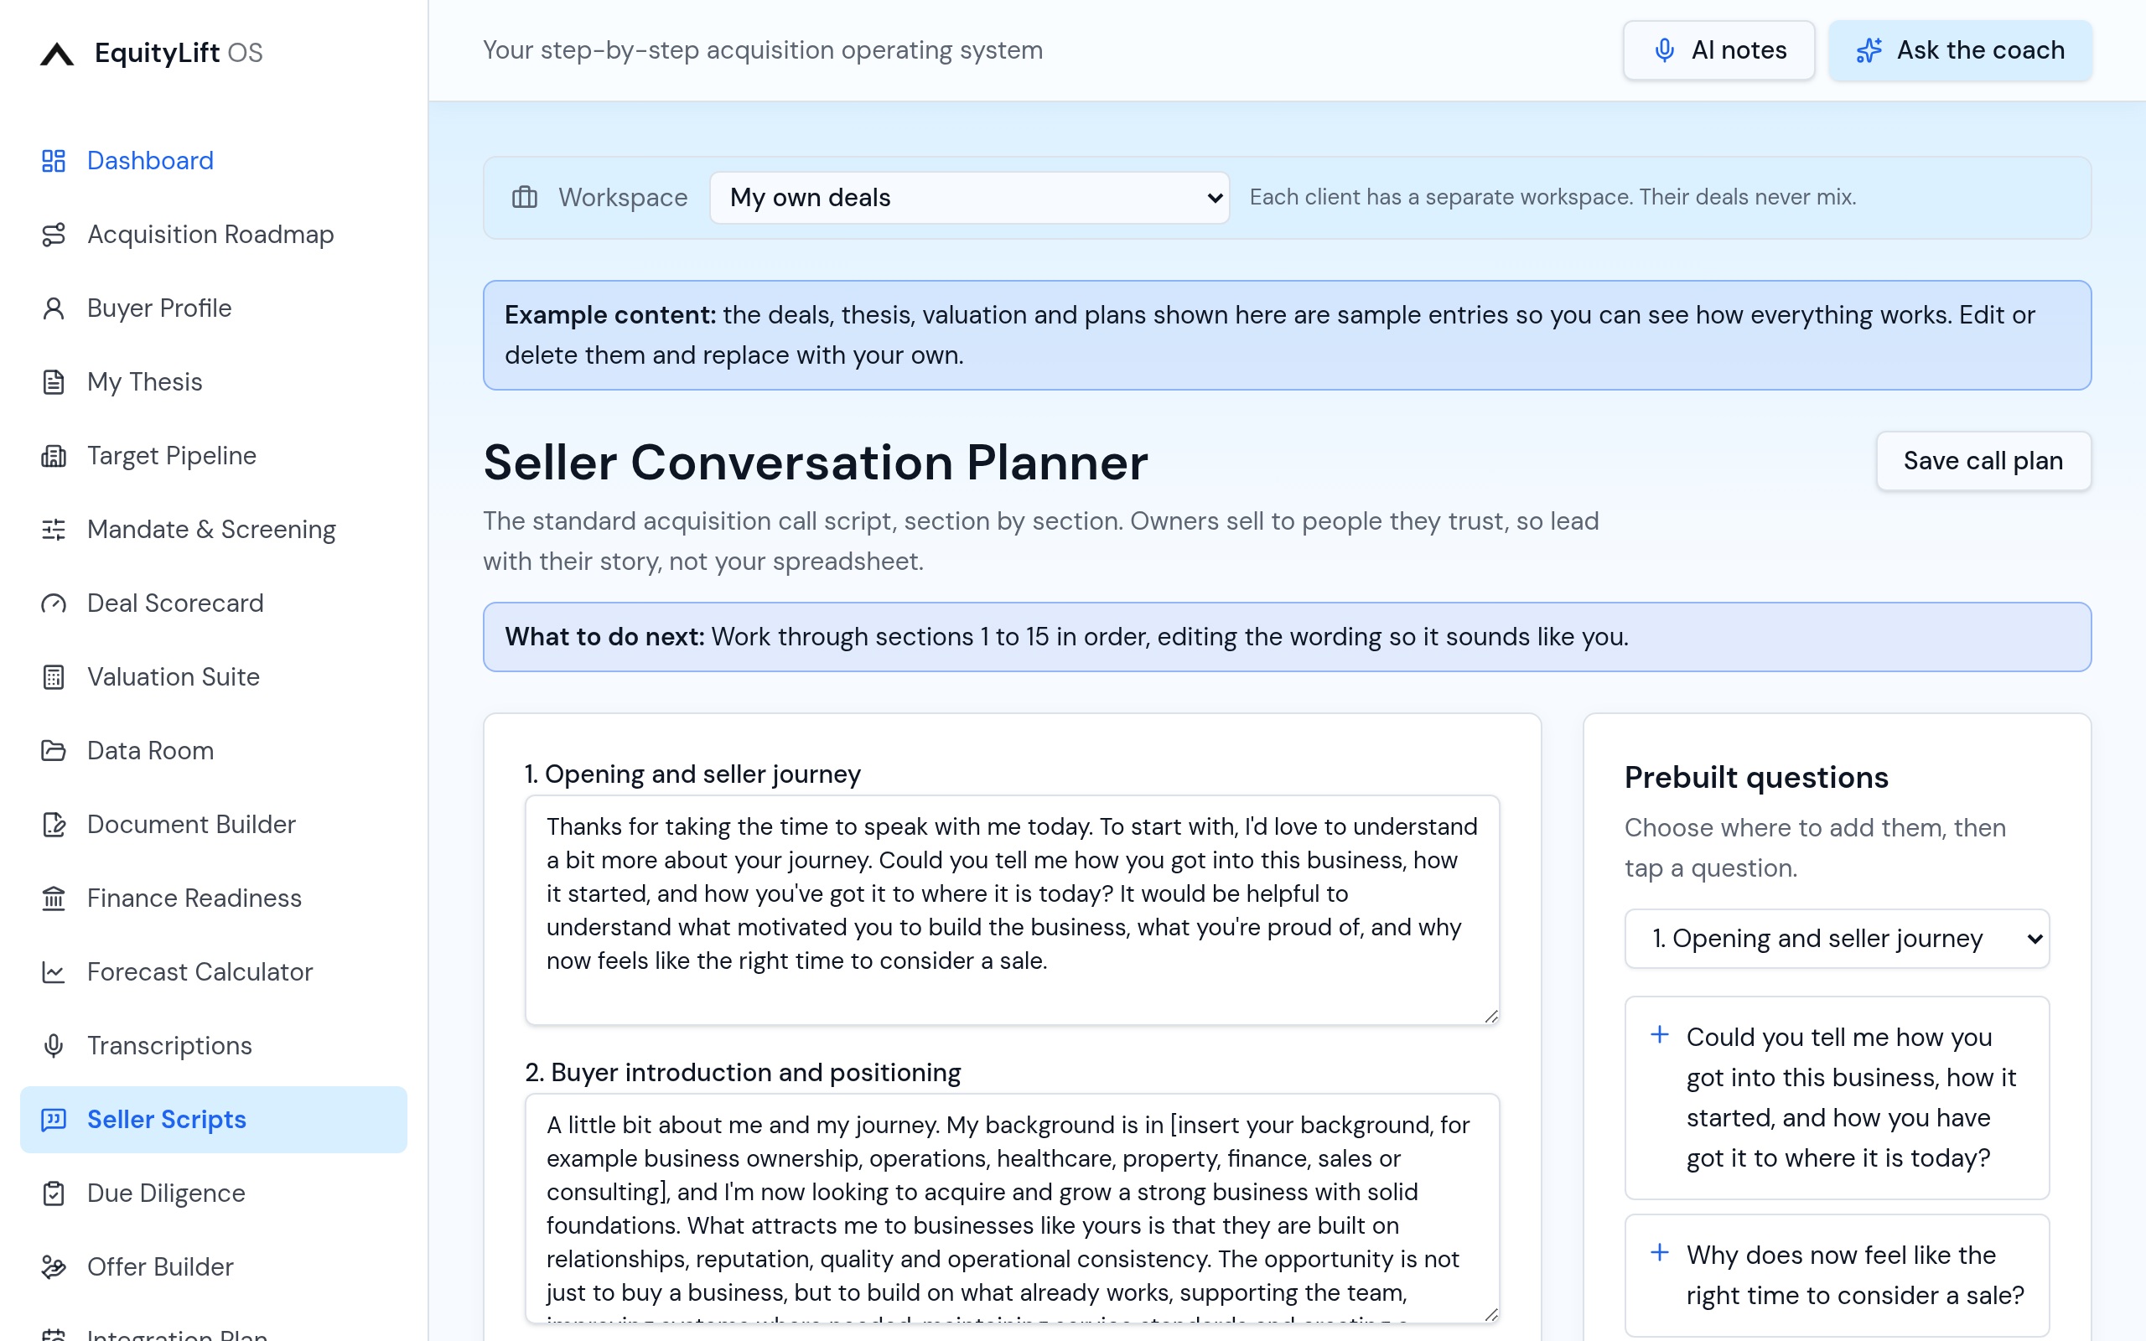2146x1341 pixels.
Task: Select Seller Scripts in the sidebar
Action: pos(213,1119)
